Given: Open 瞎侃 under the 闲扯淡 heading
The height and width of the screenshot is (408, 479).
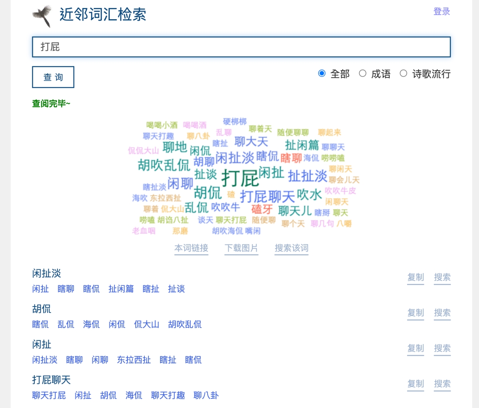Looking at the screenshot, I should click(91, 289).
